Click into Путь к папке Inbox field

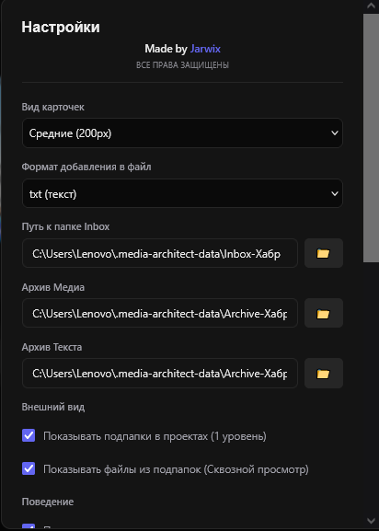[x=160, y=253]
